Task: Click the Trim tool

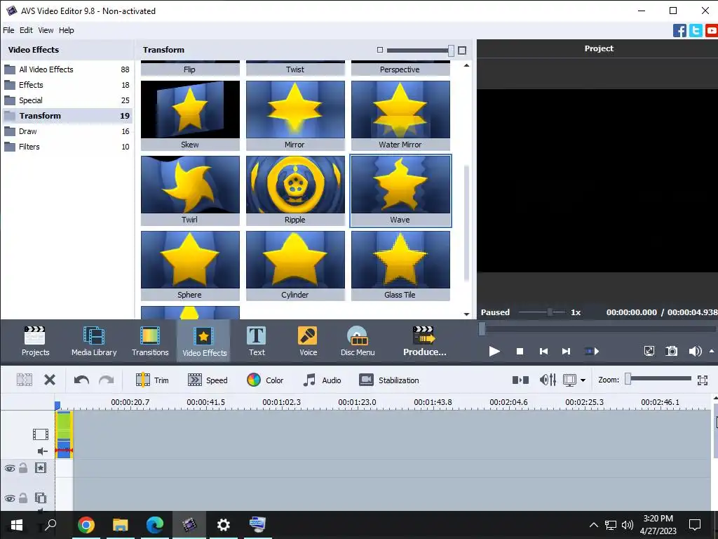Action: [152, 380]
